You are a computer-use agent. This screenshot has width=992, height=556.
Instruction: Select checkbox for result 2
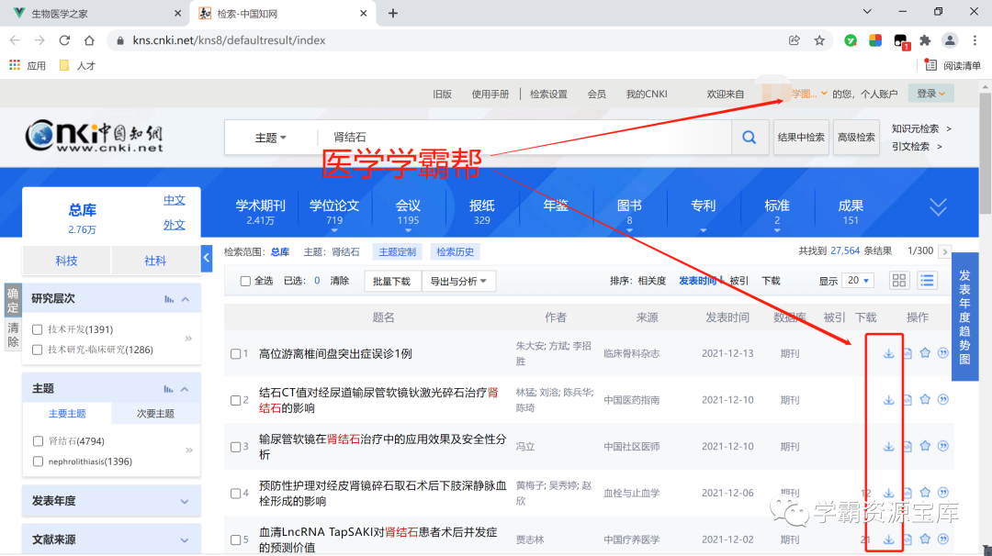[x=235, y=401]
